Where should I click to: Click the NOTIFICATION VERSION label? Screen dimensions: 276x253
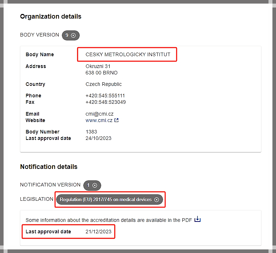point(50,185)
